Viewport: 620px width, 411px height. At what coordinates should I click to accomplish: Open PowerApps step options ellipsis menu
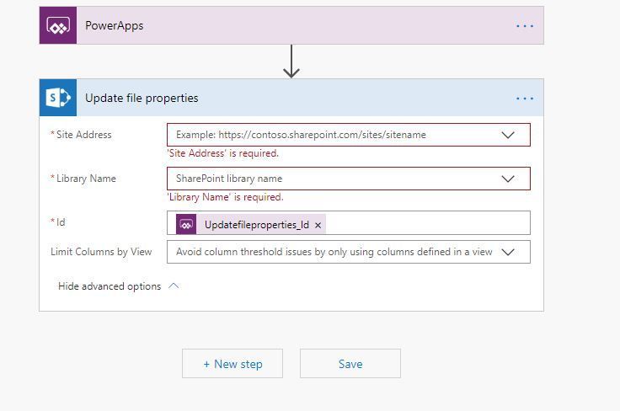(x=525, y=26)
